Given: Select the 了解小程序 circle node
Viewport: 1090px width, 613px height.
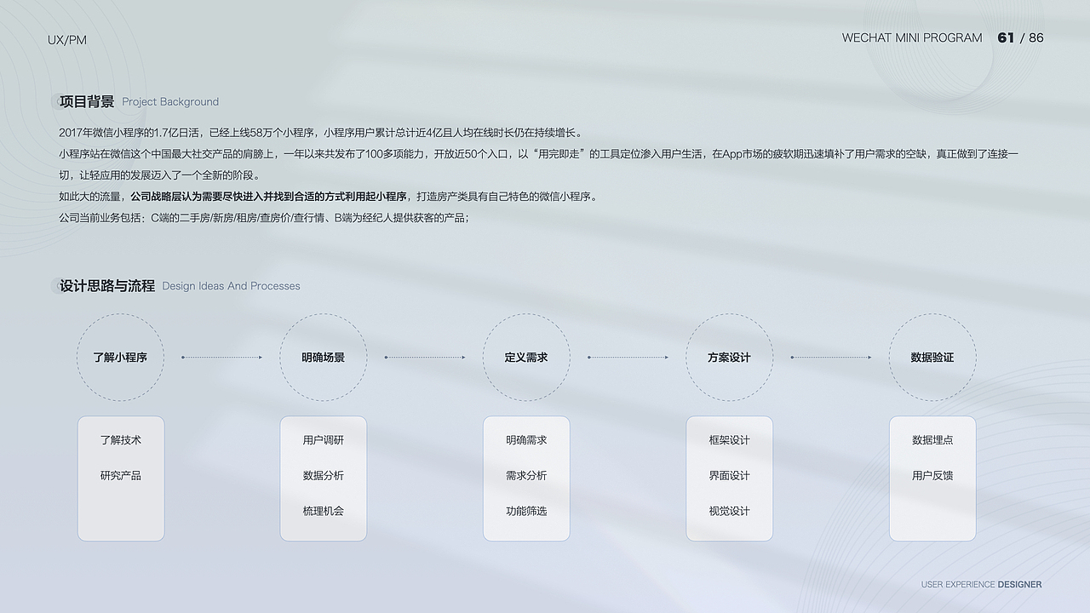Looking at the screenshot, I should point(120,358).
